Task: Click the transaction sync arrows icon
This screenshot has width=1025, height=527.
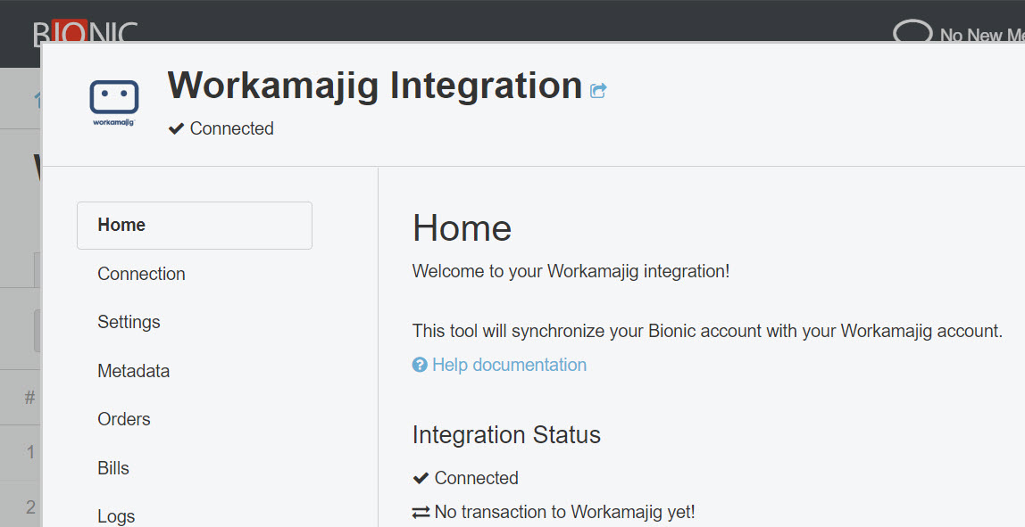Action: pyautogui.click(x=421, y=513)
